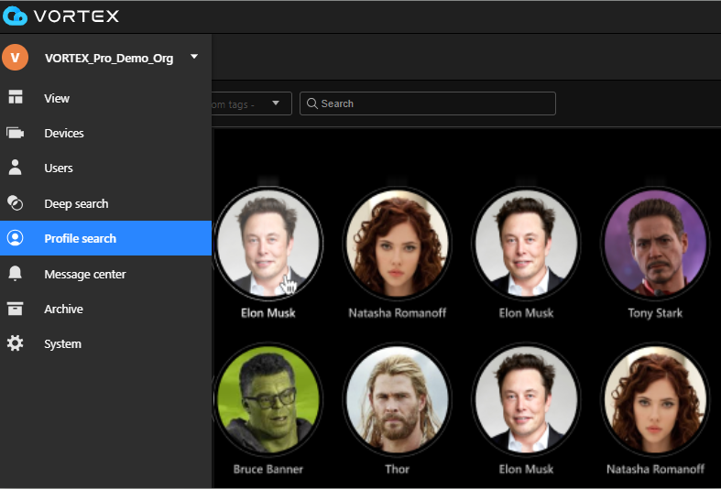
Task: Open System using the gear icon
Action: click(x=16, y=343)
